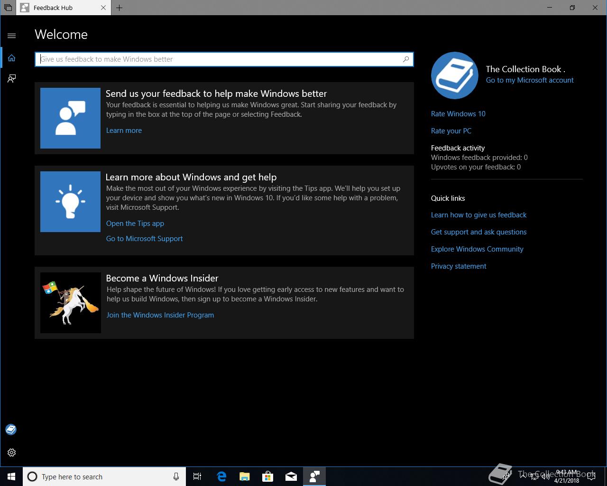The image size is (607, 486).
Task: Click the account book avatar in sidebar
Action: click(x=11, y=430)
